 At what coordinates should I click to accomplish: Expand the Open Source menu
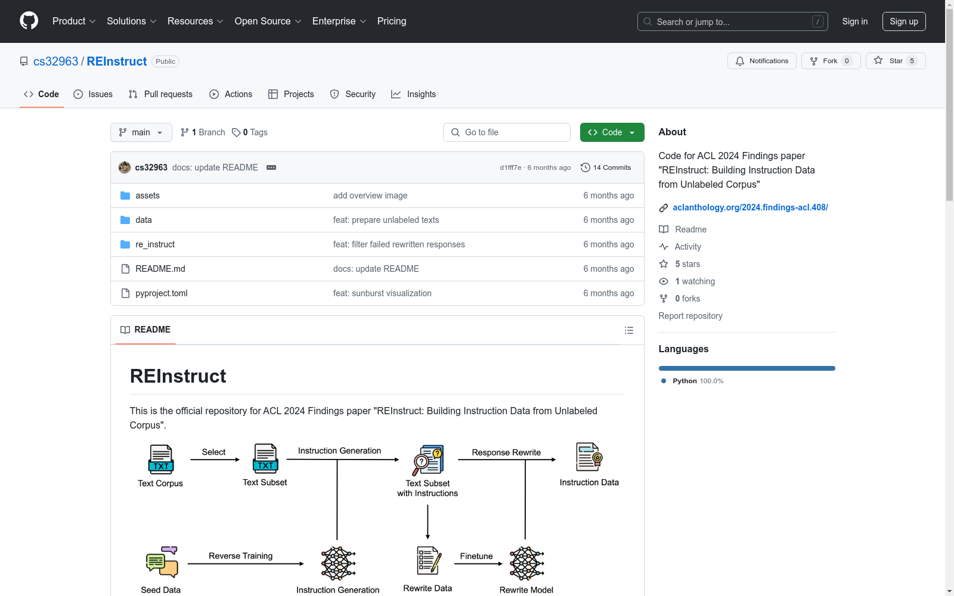[268, 21]
